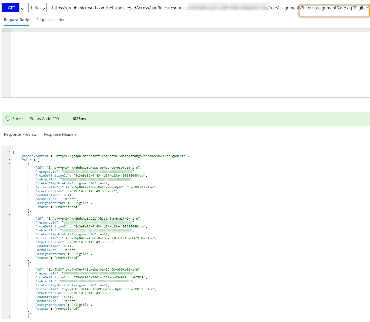Collapse the third role assignment object
This screenshot has width=370, height=322.
pyautogui.click(x=10, y=265)
